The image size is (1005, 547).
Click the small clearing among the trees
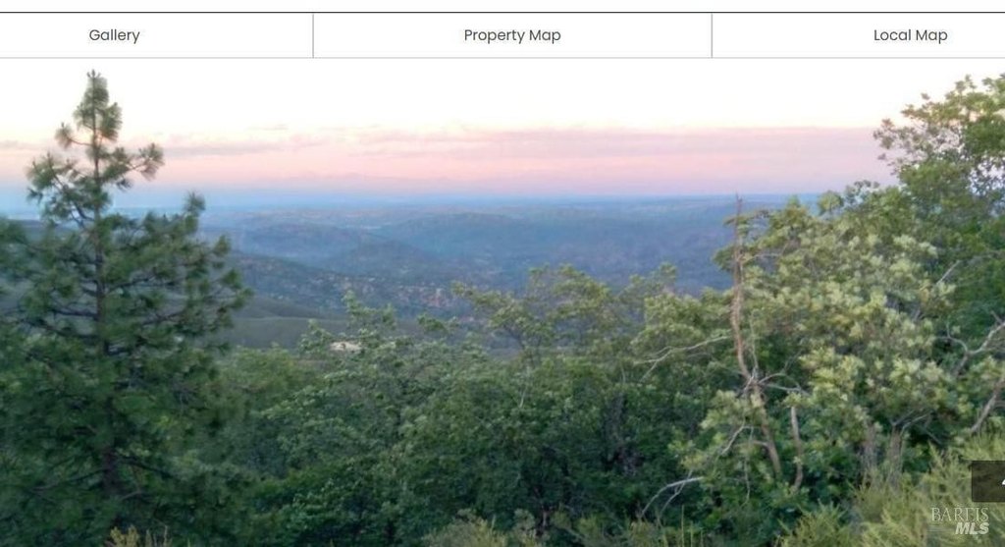click(x=346, y=347)
